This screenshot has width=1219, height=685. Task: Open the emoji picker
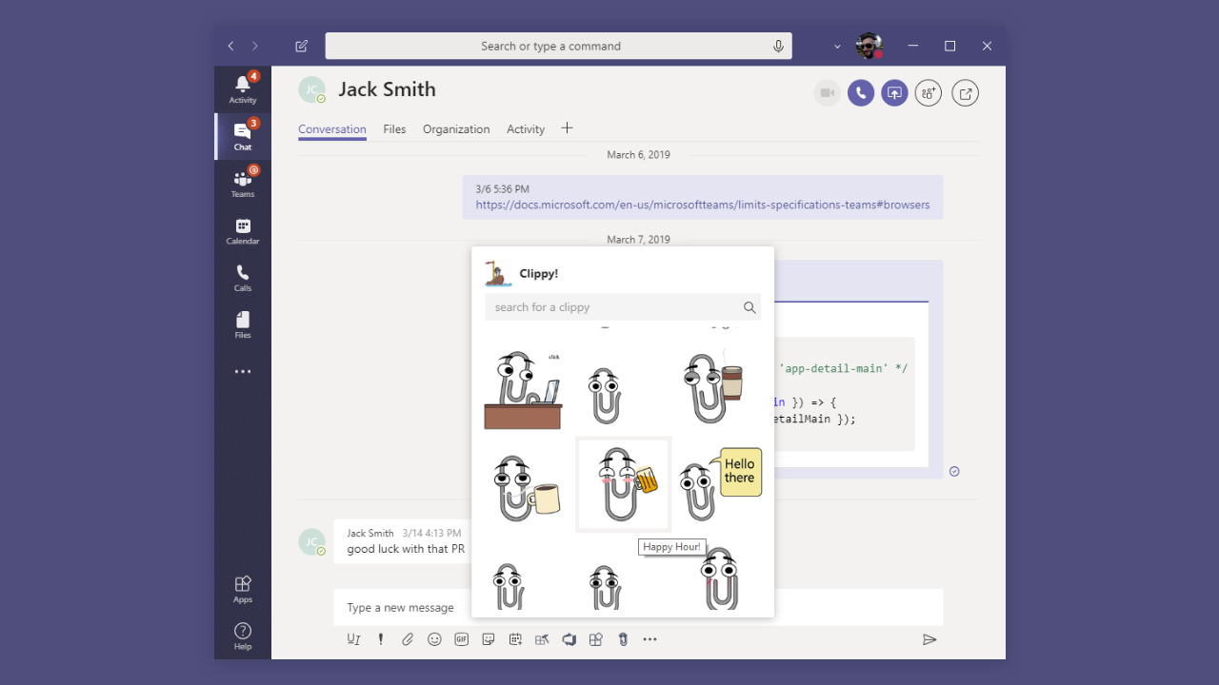click(434, 639)
